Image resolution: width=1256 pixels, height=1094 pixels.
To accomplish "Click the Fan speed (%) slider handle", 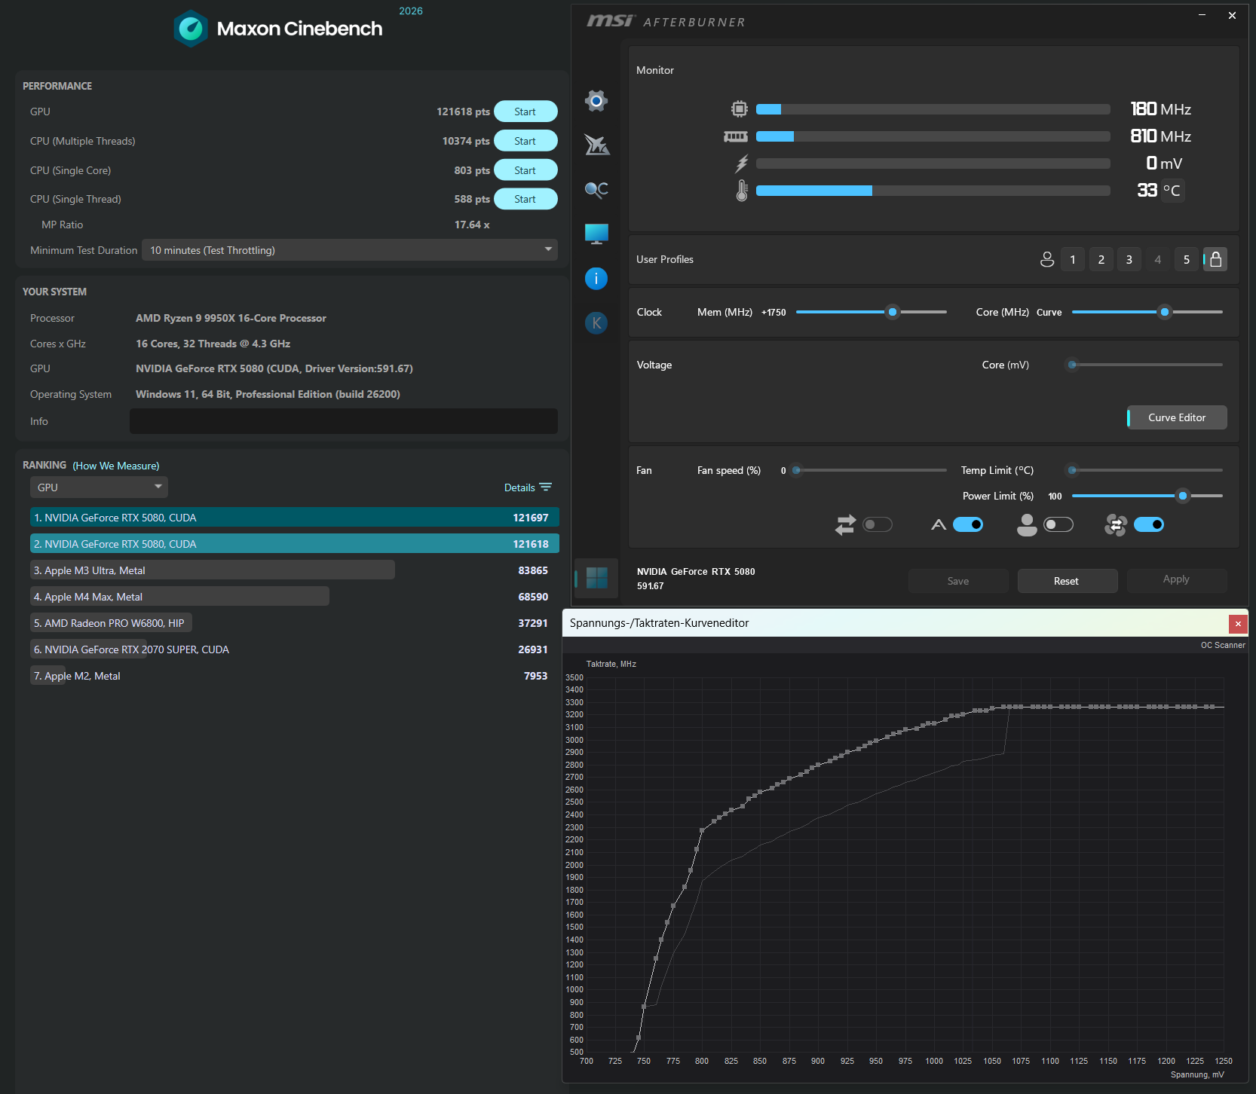I will [x=796, y=470].
